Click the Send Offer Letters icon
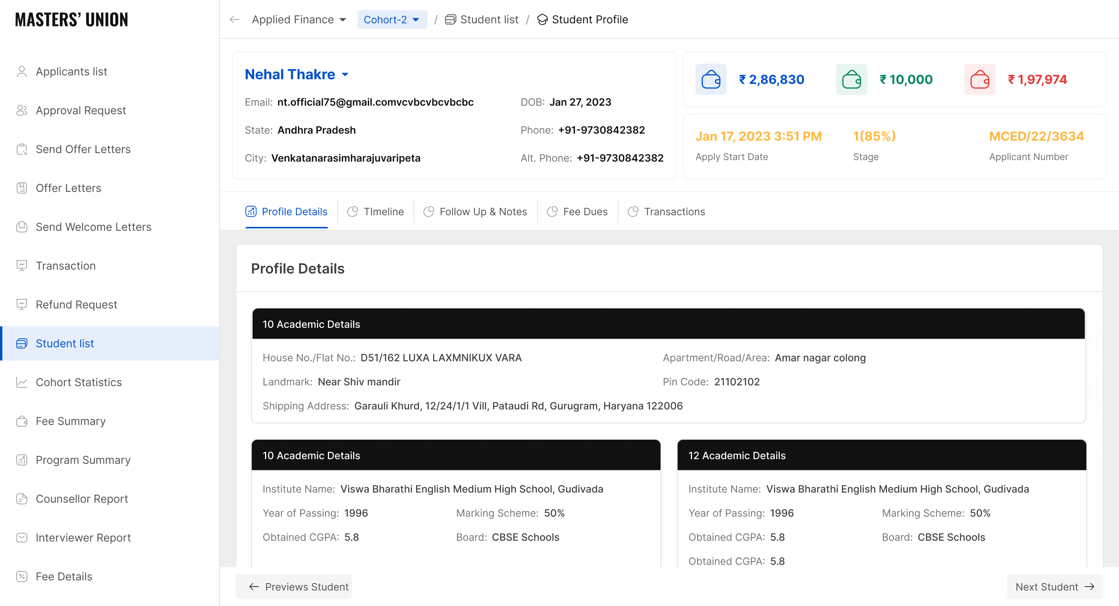 coord(22,149)
